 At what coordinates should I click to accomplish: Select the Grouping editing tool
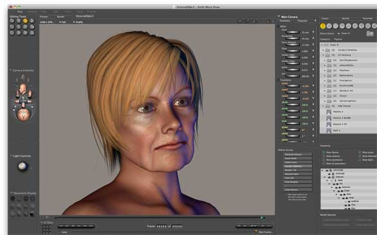pos(12,33)
